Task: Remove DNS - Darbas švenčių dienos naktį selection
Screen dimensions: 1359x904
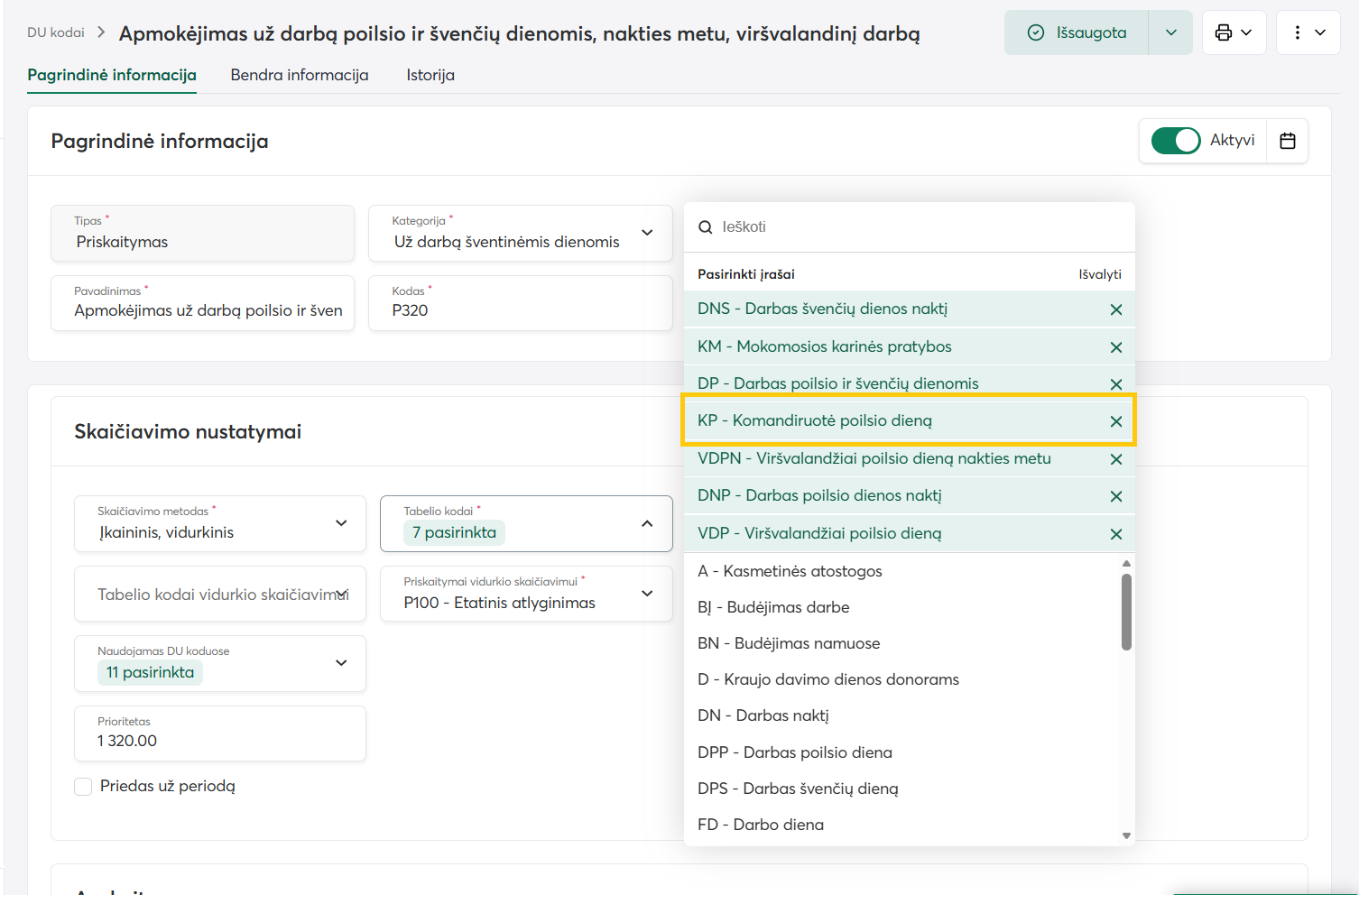Action: pyautogui.click(x=1116, y=309)
